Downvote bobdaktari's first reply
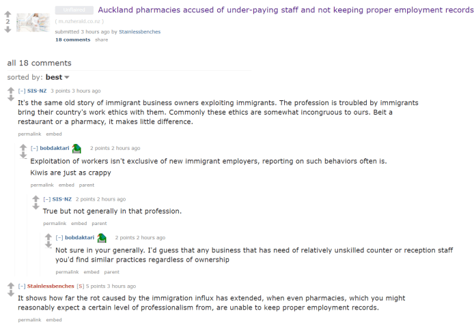This screenshot has height=326, width=474. (23, 155)
